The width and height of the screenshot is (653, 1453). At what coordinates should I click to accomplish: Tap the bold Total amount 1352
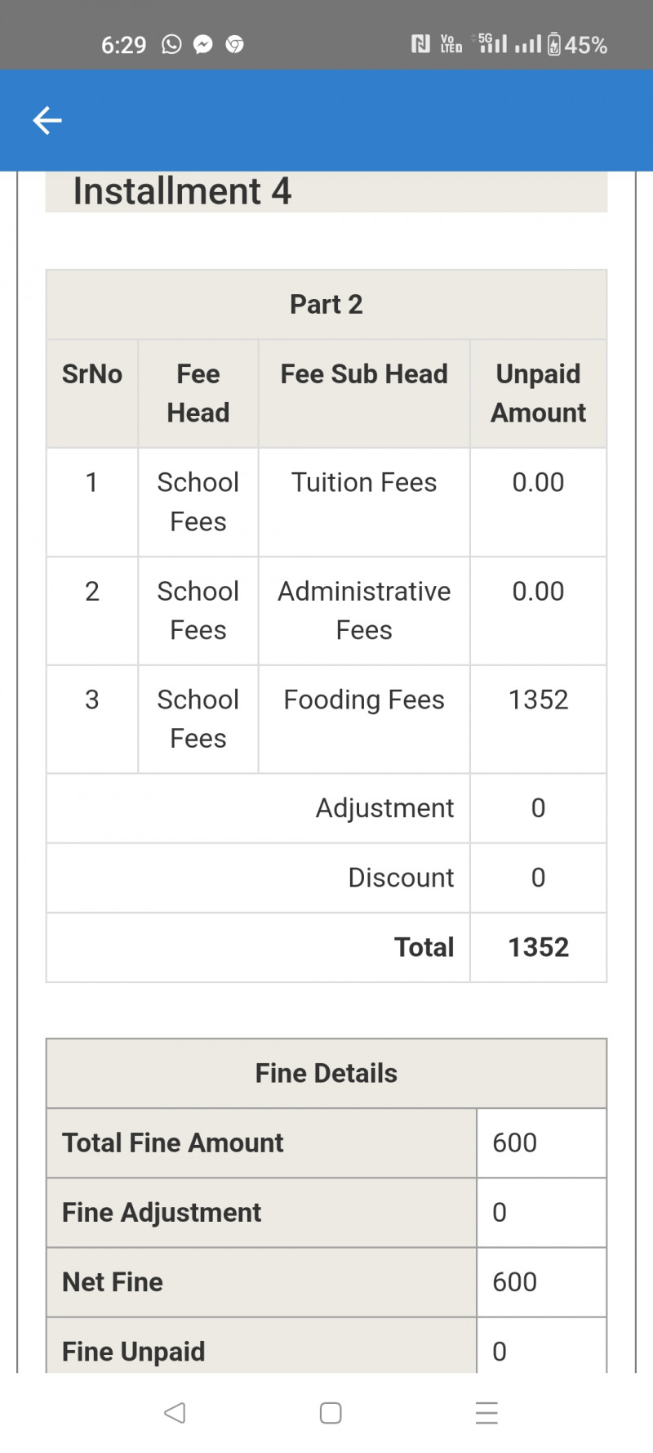(x=538, y=947)
